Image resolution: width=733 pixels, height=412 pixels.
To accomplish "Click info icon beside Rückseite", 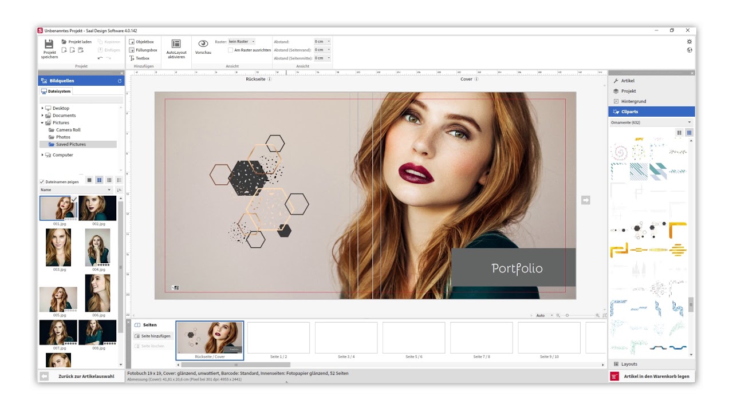I will pyautogui.click(x=270, y=80).
